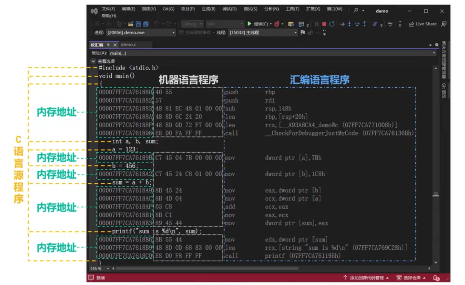Click the Save All icon
This screenshot has height=285, width=465.
point(146,24)
